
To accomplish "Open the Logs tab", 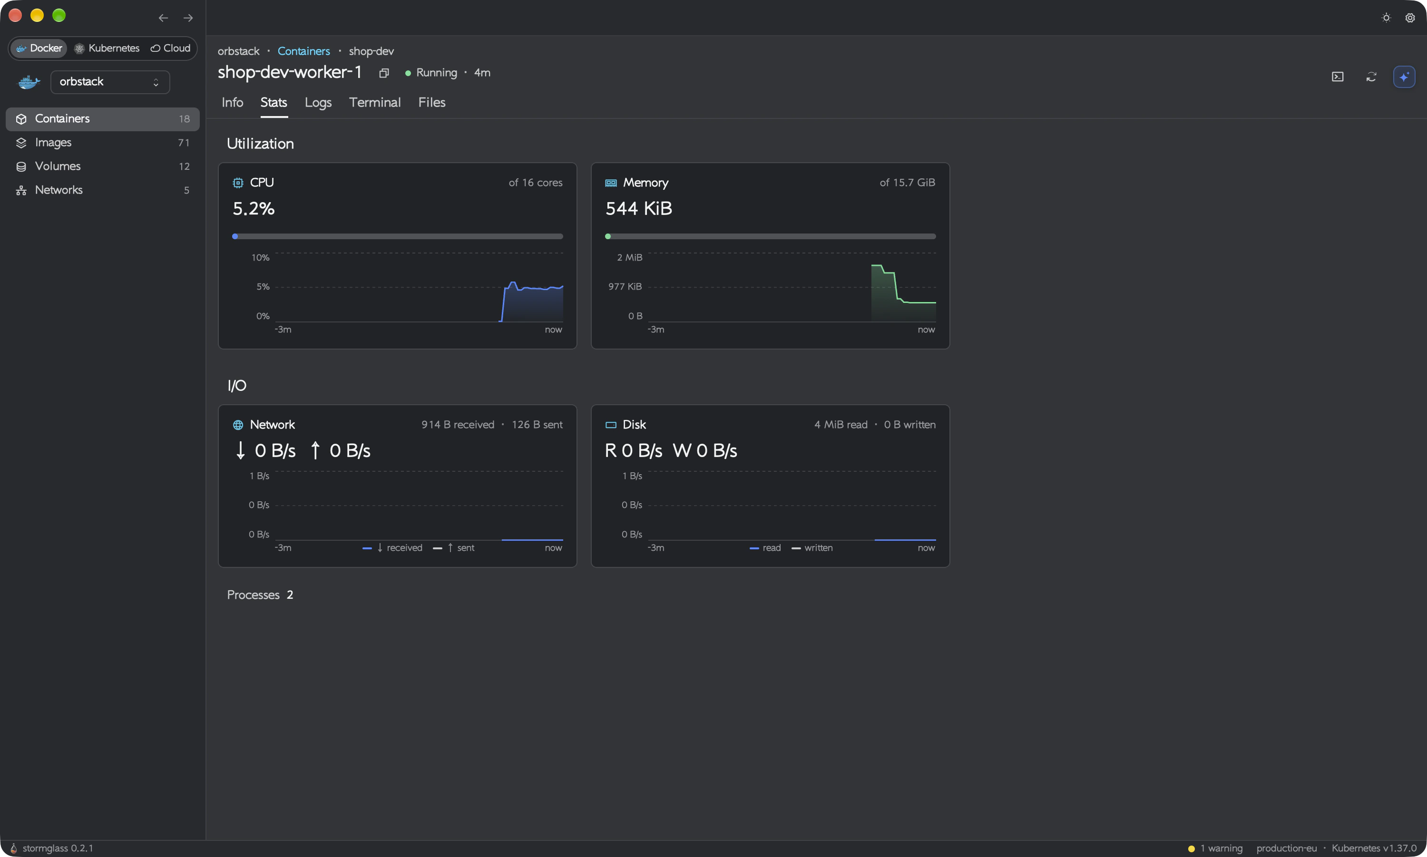I will [x=318, y=102].
